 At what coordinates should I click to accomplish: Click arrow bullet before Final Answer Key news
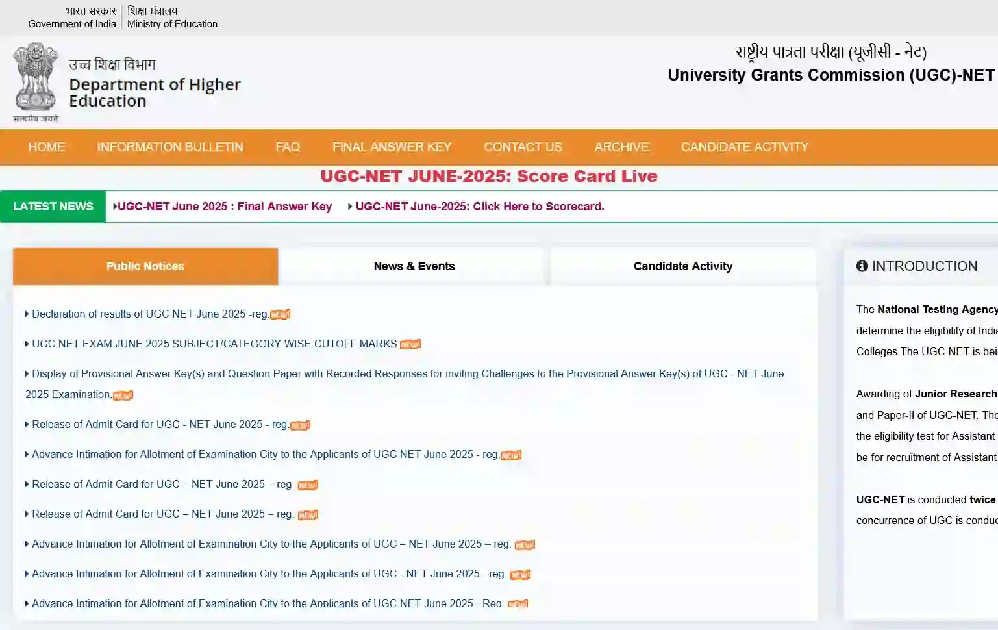click(115, 207)
